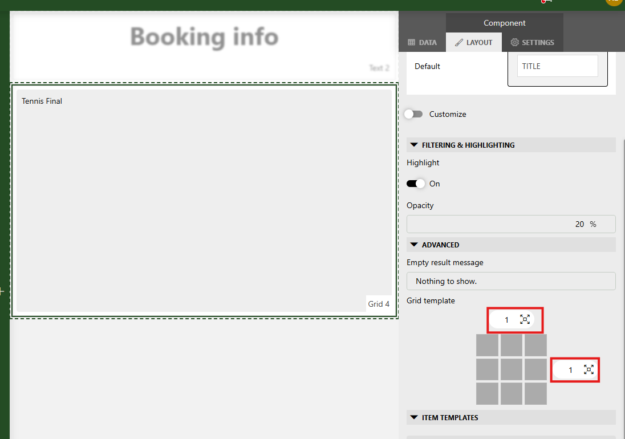Click the Empty result message text field
This screenshot has width=625, height=439.
tap(511, 281)
